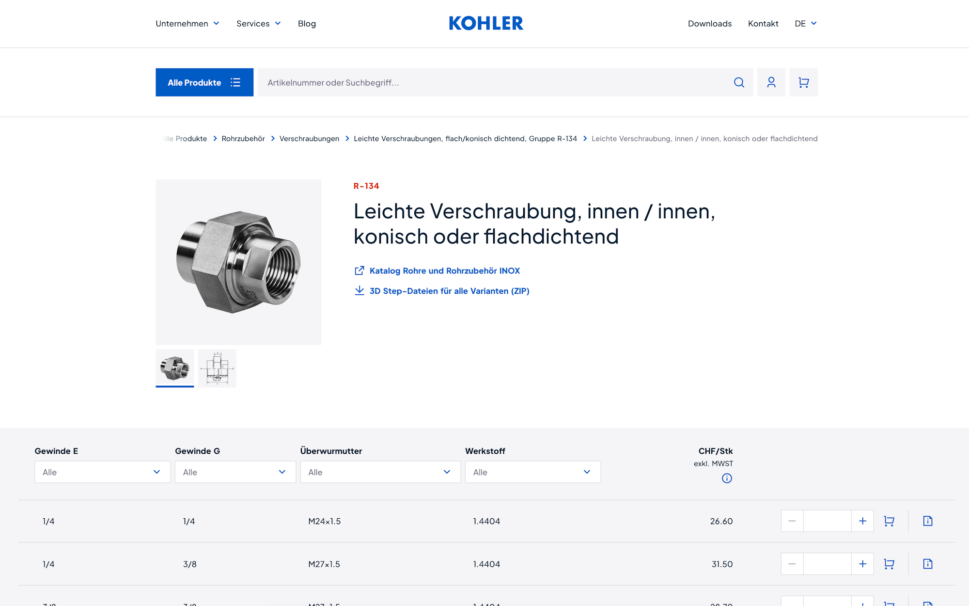Open the Werkstoff filter dropdown

coord(533,472)
